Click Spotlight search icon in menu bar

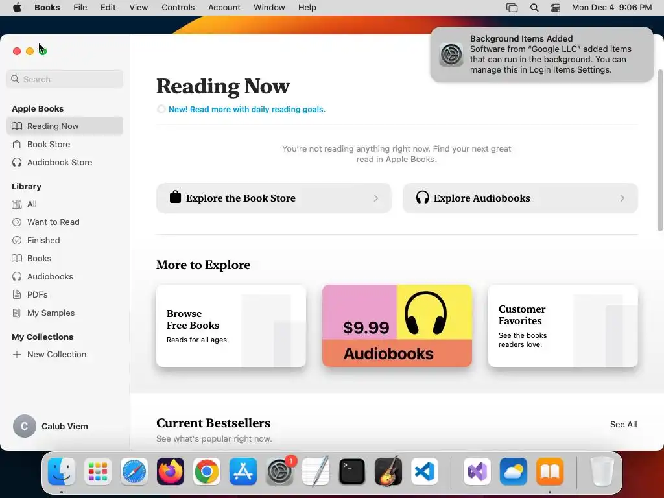coord(534,8)
